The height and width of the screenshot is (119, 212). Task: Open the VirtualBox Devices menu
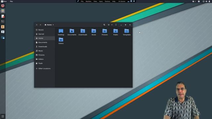107,1
